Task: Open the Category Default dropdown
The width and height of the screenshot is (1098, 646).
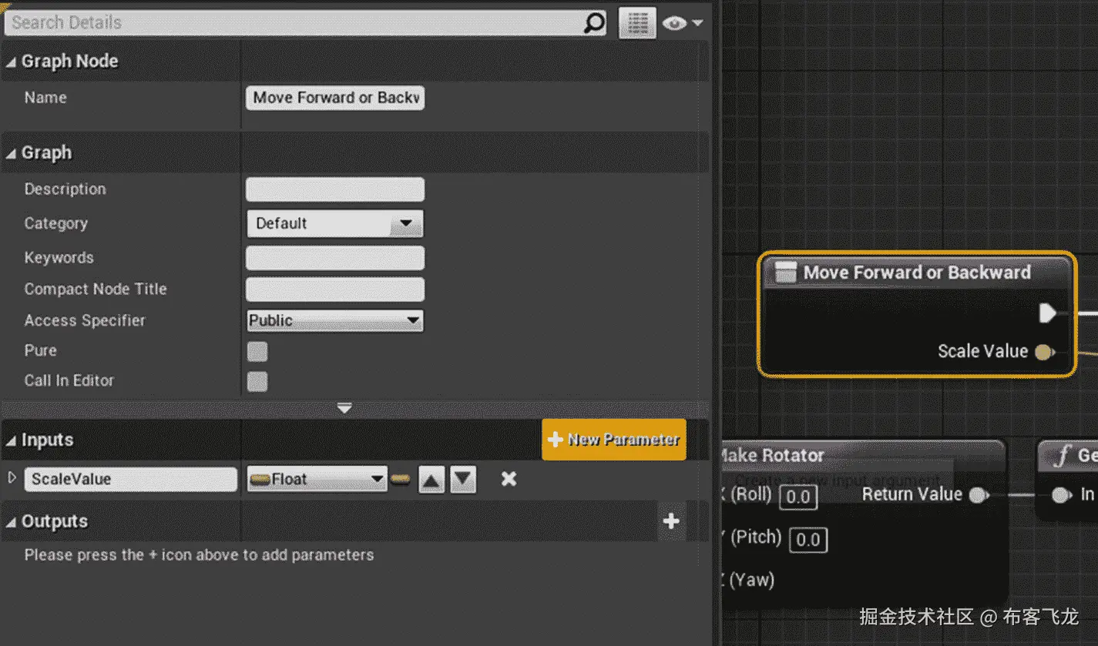Action: tap(335, 223)
